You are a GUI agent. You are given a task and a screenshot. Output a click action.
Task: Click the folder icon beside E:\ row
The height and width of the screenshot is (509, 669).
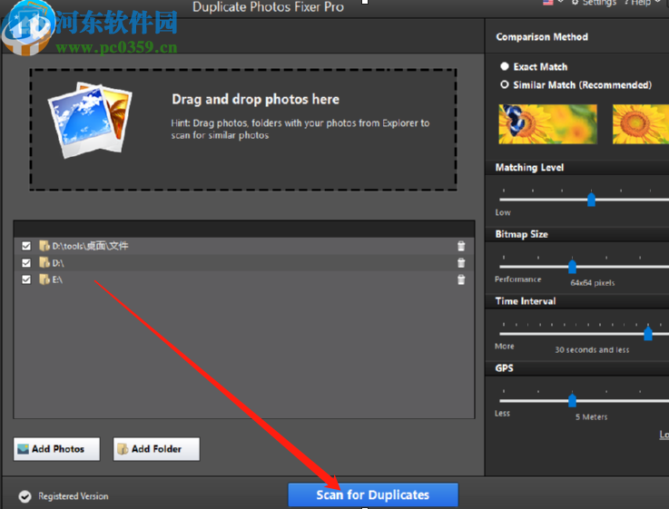coord(44,279)
